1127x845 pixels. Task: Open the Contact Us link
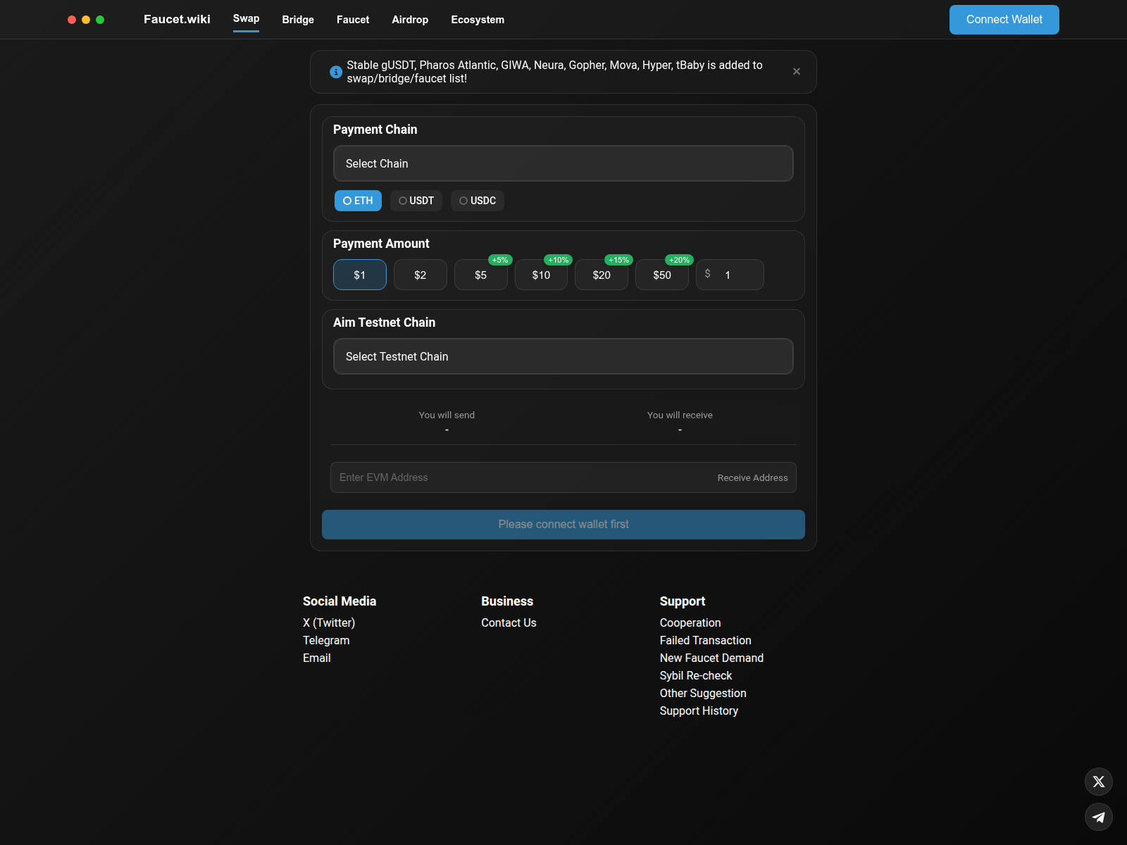(x=509, y=623)
